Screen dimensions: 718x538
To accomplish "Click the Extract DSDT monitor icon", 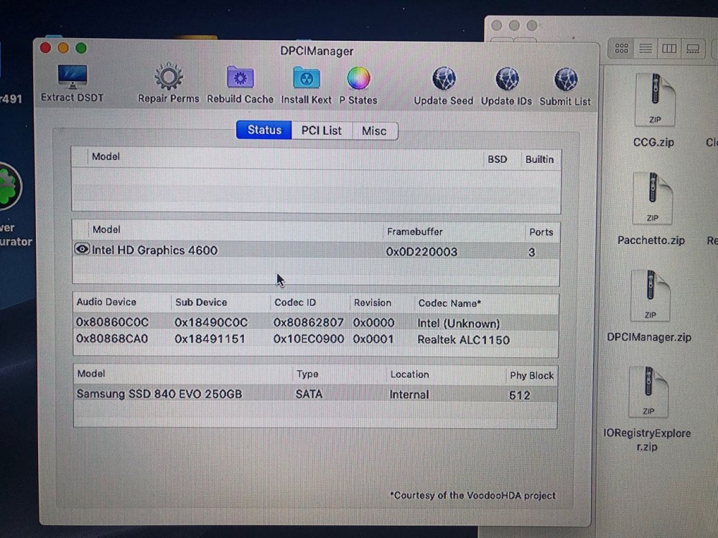I will coord(73,77).
